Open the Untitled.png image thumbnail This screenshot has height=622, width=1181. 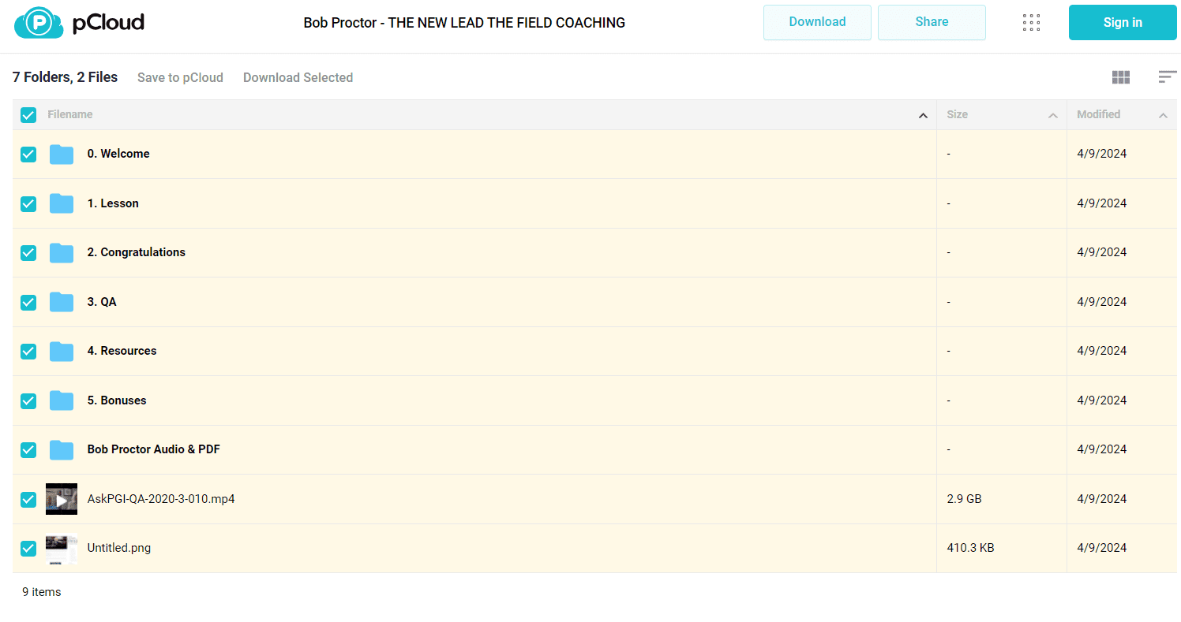tap(62, 549)
